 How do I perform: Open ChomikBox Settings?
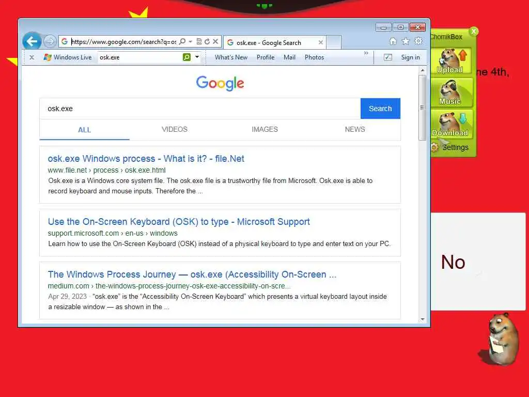pyautogui.click(x=450, y=147)
